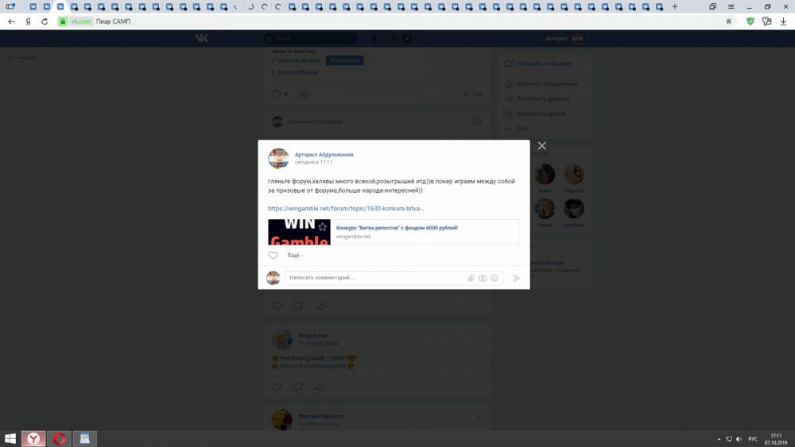Like the pinned post with 4 likes
Image resolution: width=795 pixels, height=447 pixels.
click(x=277, y=94)
